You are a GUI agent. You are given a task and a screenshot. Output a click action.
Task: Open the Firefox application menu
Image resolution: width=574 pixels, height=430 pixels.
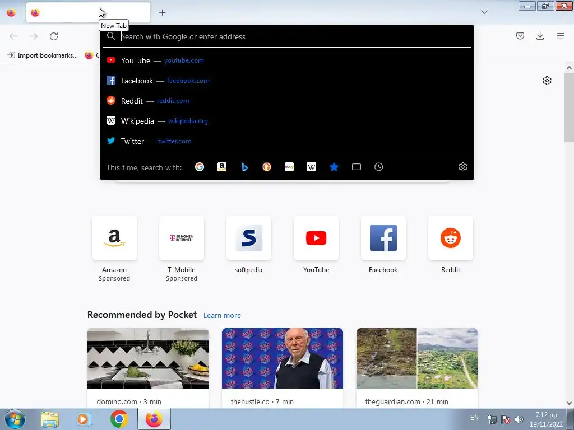coord(560,36)
